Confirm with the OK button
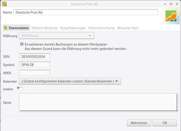Screen dimensions: 181x131 pos(165,123)
